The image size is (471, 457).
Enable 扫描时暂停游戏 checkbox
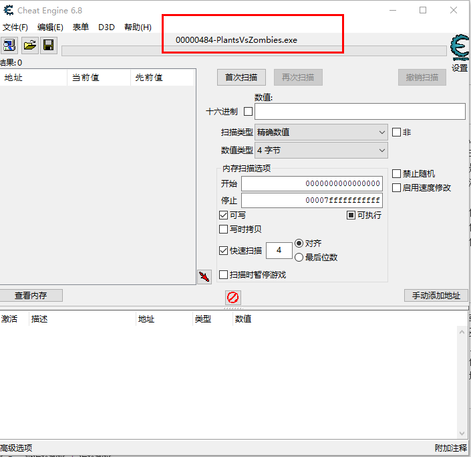tap(223, 275)
